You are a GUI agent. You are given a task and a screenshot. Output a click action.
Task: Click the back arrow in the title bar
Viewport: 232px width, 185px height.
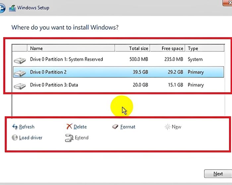tap(2, 8)
